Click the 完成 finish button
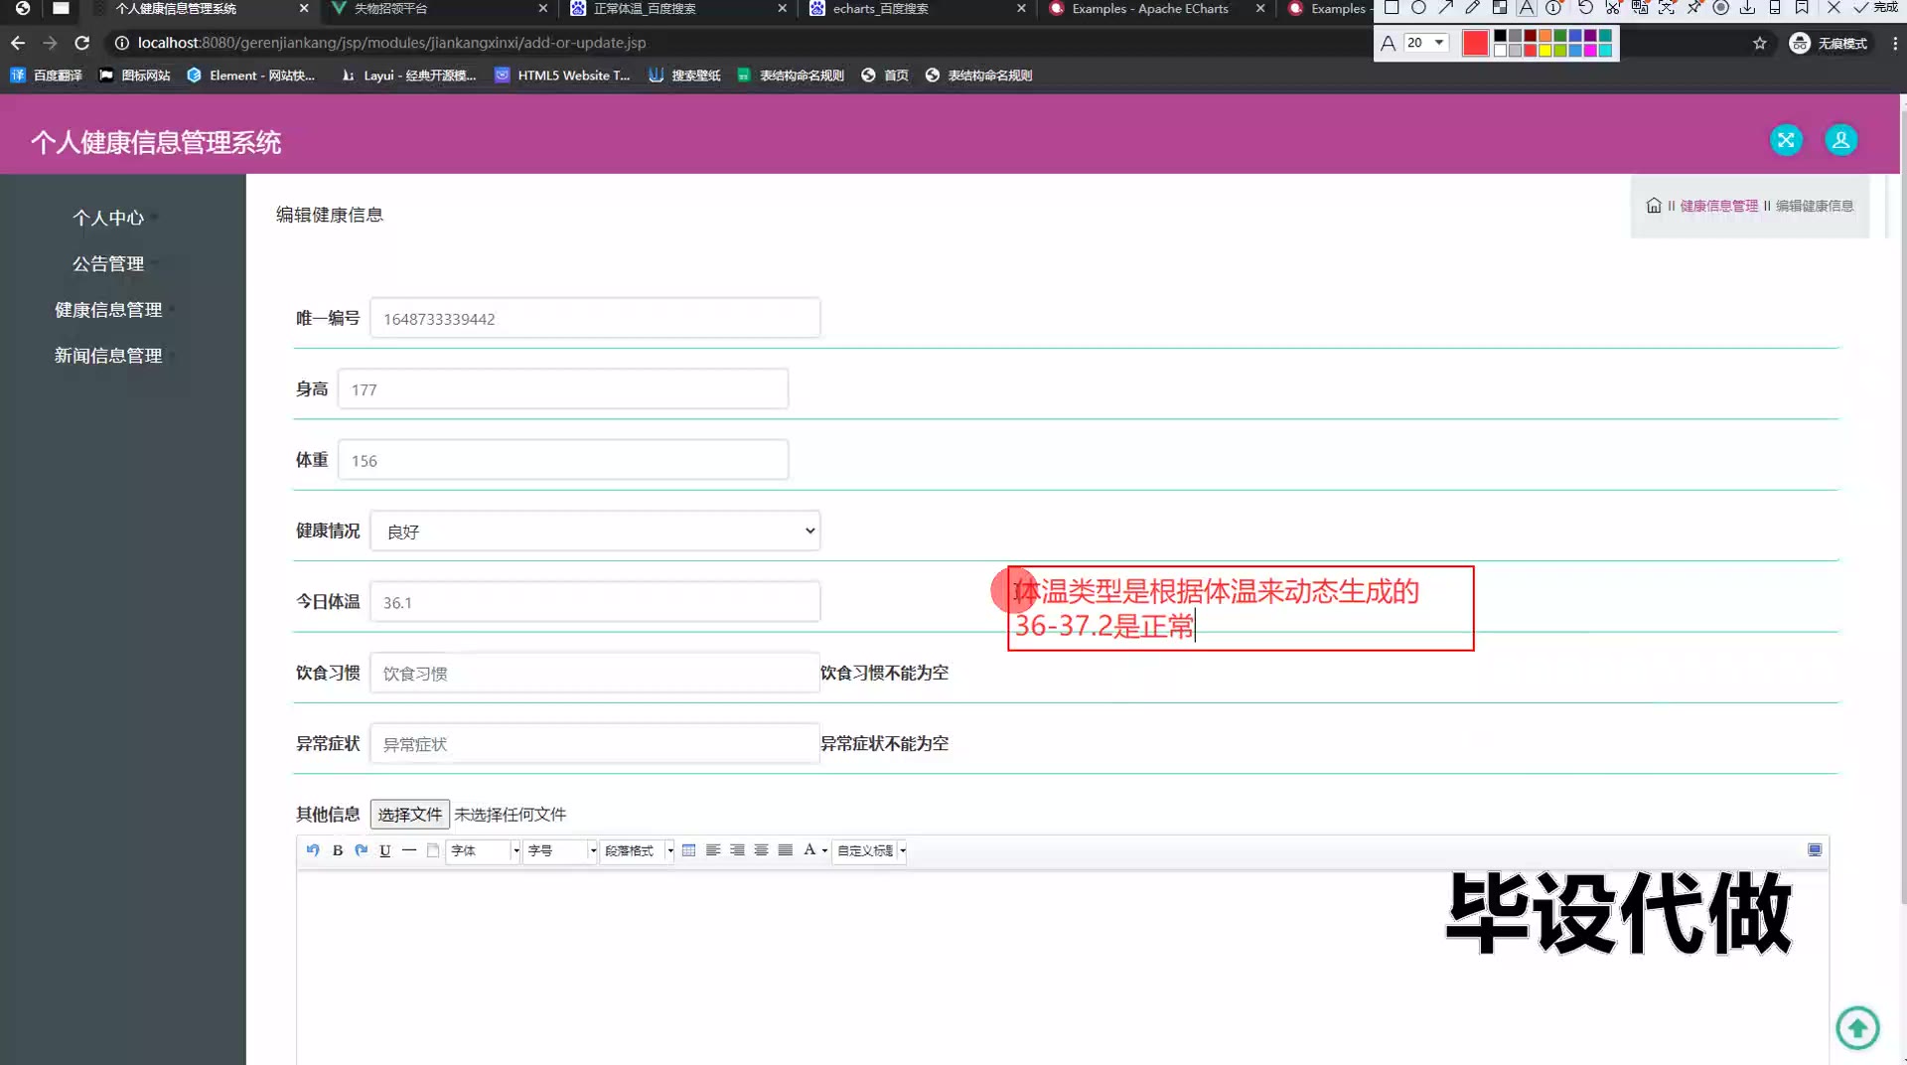 coord(1875,7)
